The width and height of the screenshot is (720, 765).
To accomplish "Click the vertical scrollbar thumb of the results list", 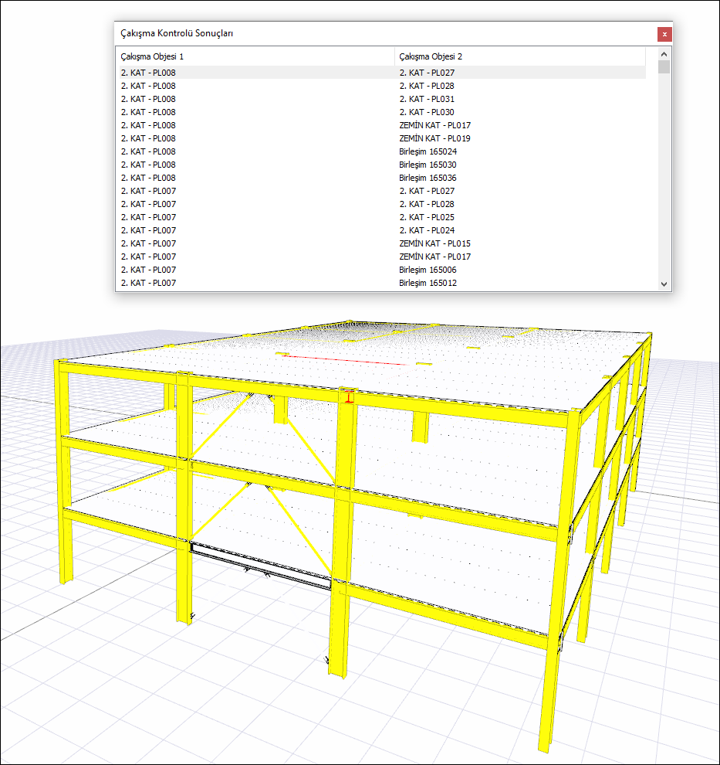I will point(664,66).
